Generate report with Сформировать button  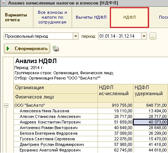click(x=27, y=49)
